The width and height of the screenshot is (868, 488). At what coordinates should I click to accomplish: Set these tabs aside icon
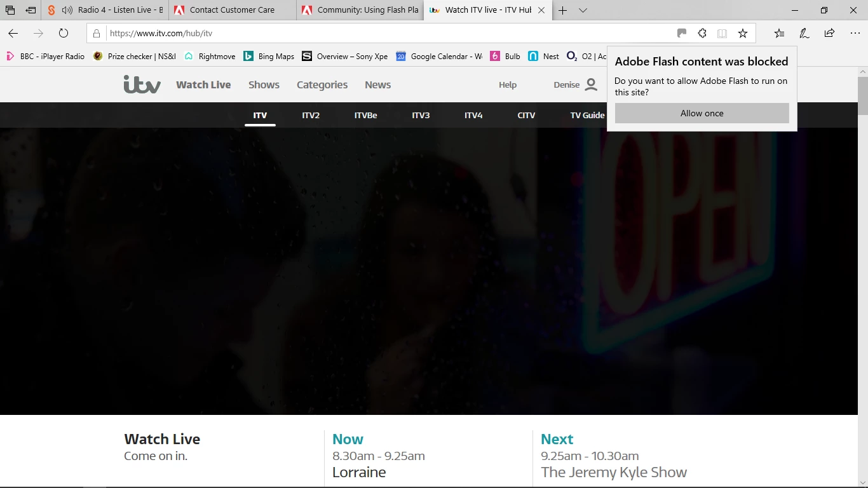pos(31,10)
